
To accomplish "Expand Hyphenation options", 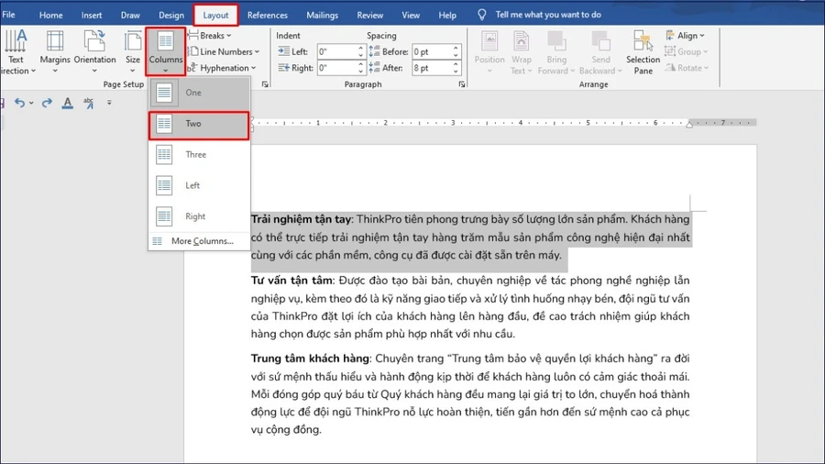I will tap(222, 68).
